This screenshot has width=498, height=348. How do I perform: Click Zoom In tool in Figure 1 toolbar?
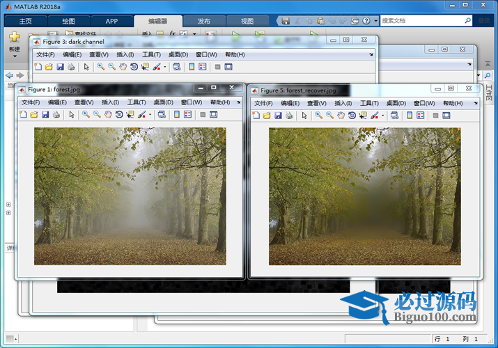[86, 115]
